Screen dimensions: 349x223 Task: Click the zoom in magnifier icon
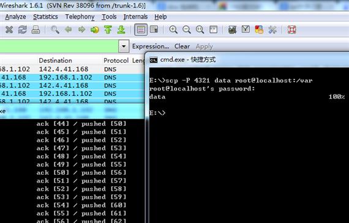click(x=173, y=30)
